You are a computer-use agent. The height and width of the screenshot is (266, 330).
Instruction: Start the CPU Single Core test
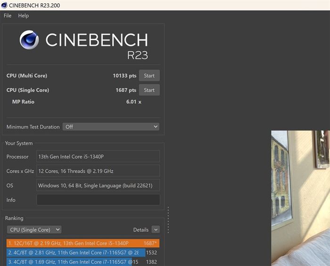pyautogui.click(x=149, y=90)
